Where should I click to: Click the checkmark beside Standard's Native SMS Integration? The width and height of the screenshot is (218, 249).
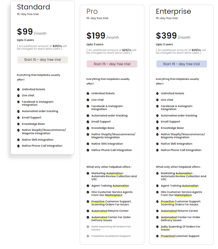pos(18,140)
